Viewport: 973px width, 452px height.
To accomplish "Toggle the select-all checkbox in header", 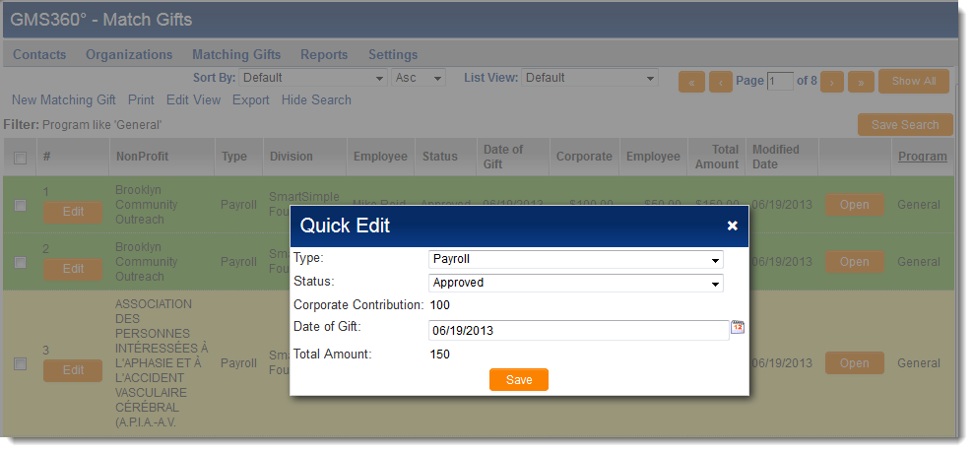I will pyautogui.click(x=21, y=158).
